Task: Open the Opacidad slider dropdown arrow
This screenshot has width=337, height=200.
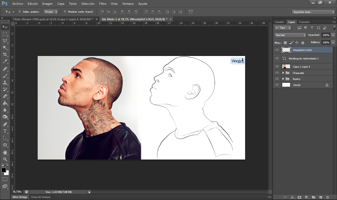Action: click(333, 35)
